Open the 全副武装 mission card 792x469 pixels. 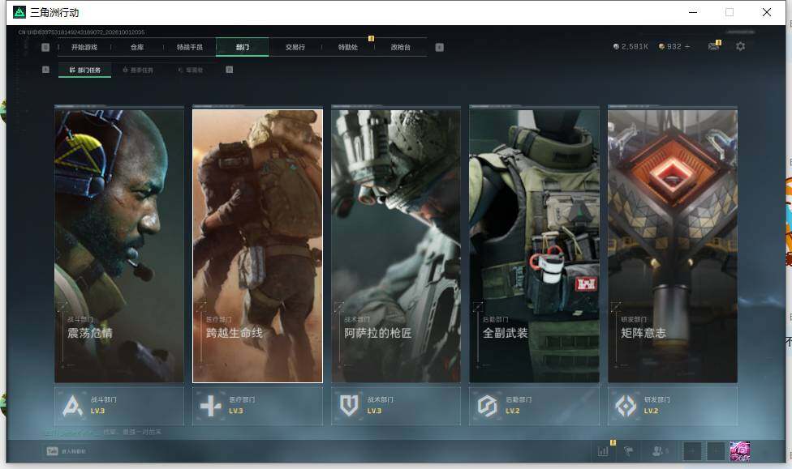point(535,245)
